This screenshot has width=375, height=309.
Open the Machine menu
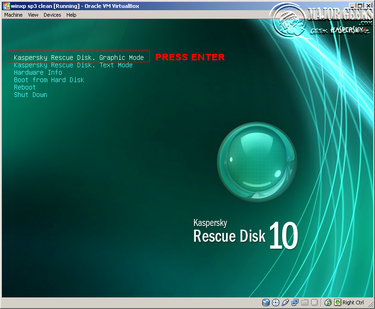pos(13,15)
